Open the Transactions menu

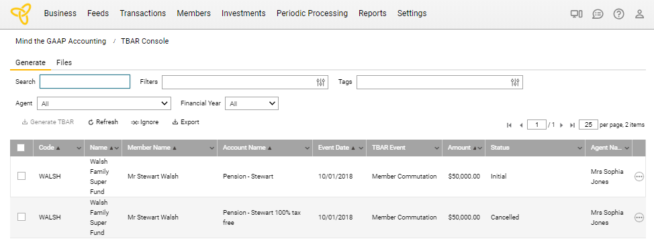pyautogui.click(x=142, y=13)
